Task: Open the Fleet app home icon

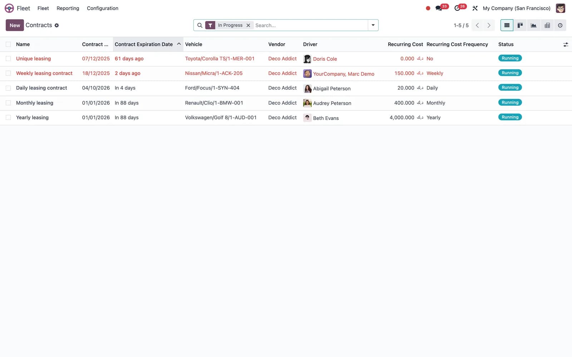Action: (9, 8)
